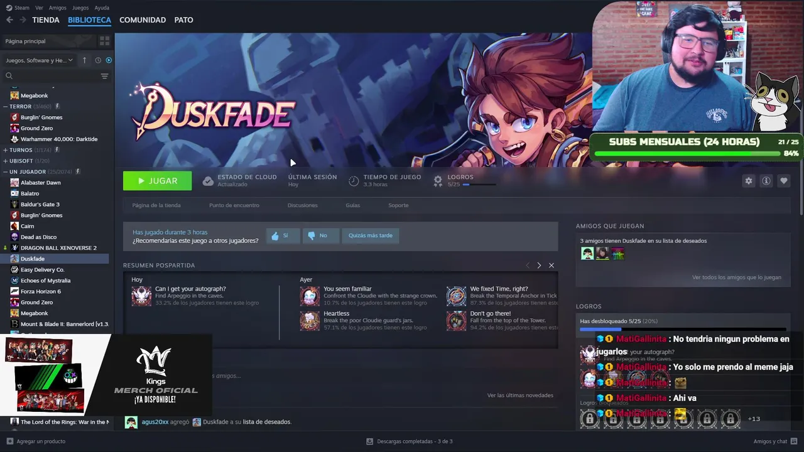Go forward with the right navigation arrow
The width and height of the screenshot is (804, 452).
click(x=23, y=20)
